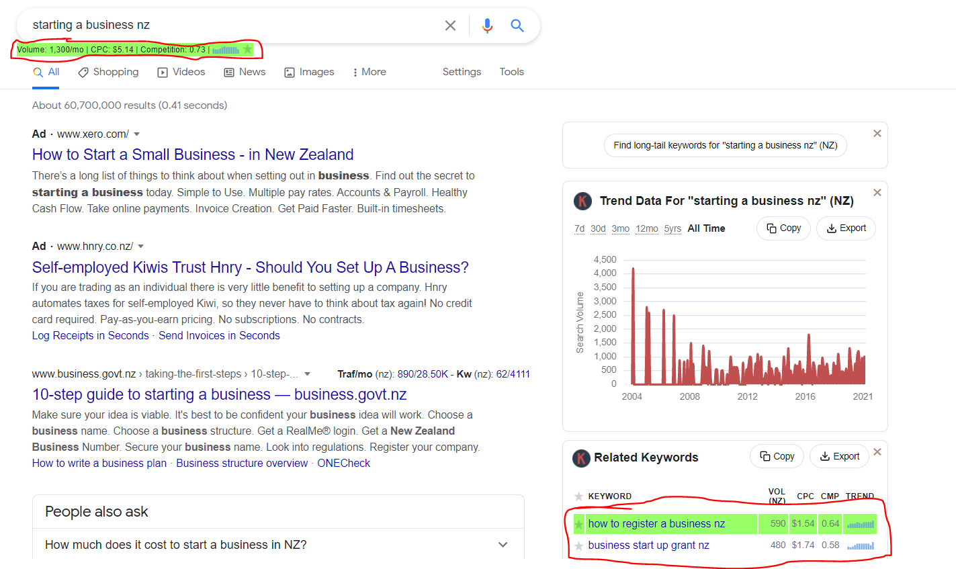Click the Keywords Everywhere logo beside Related Keywords
The image size is (956, 569).
581,458
